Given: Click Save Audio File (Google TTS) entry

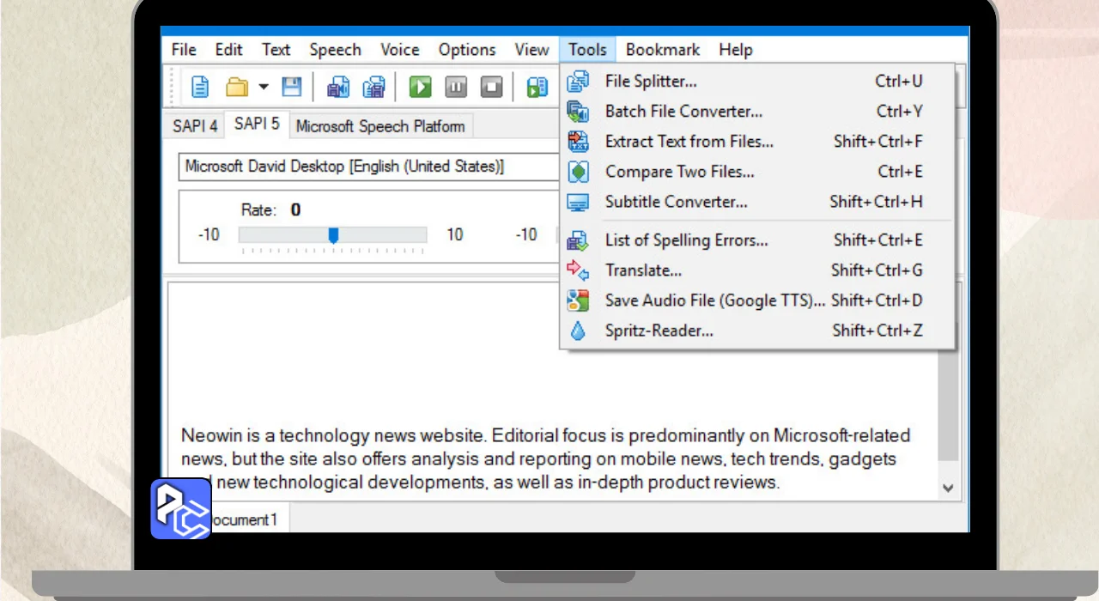Looking at the screenshot, I should (714, 300).
